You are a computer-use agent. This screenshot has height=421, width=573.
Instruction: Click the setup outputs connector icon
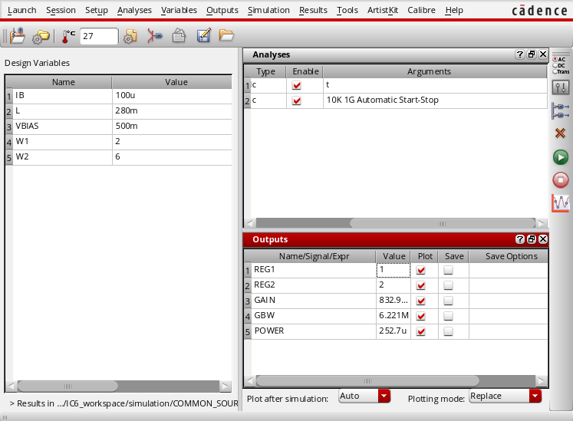tap(561, 111)
